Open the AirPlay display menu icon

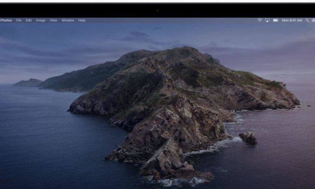(x=267, y=21)
